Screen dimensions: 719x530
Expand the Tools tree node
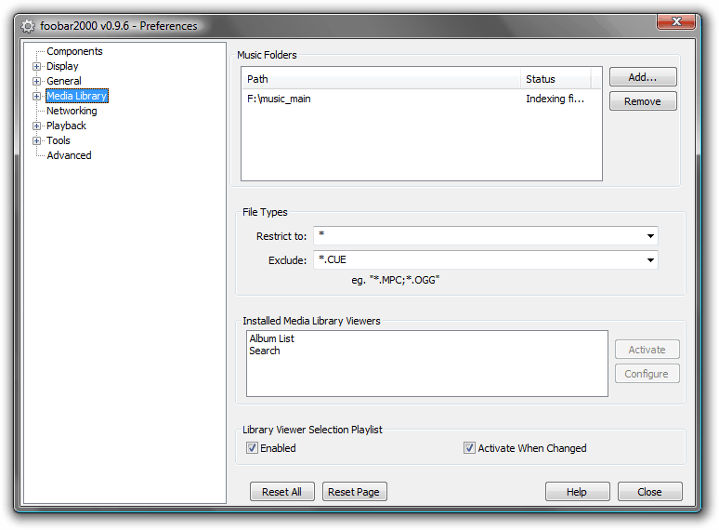[36, 141]
